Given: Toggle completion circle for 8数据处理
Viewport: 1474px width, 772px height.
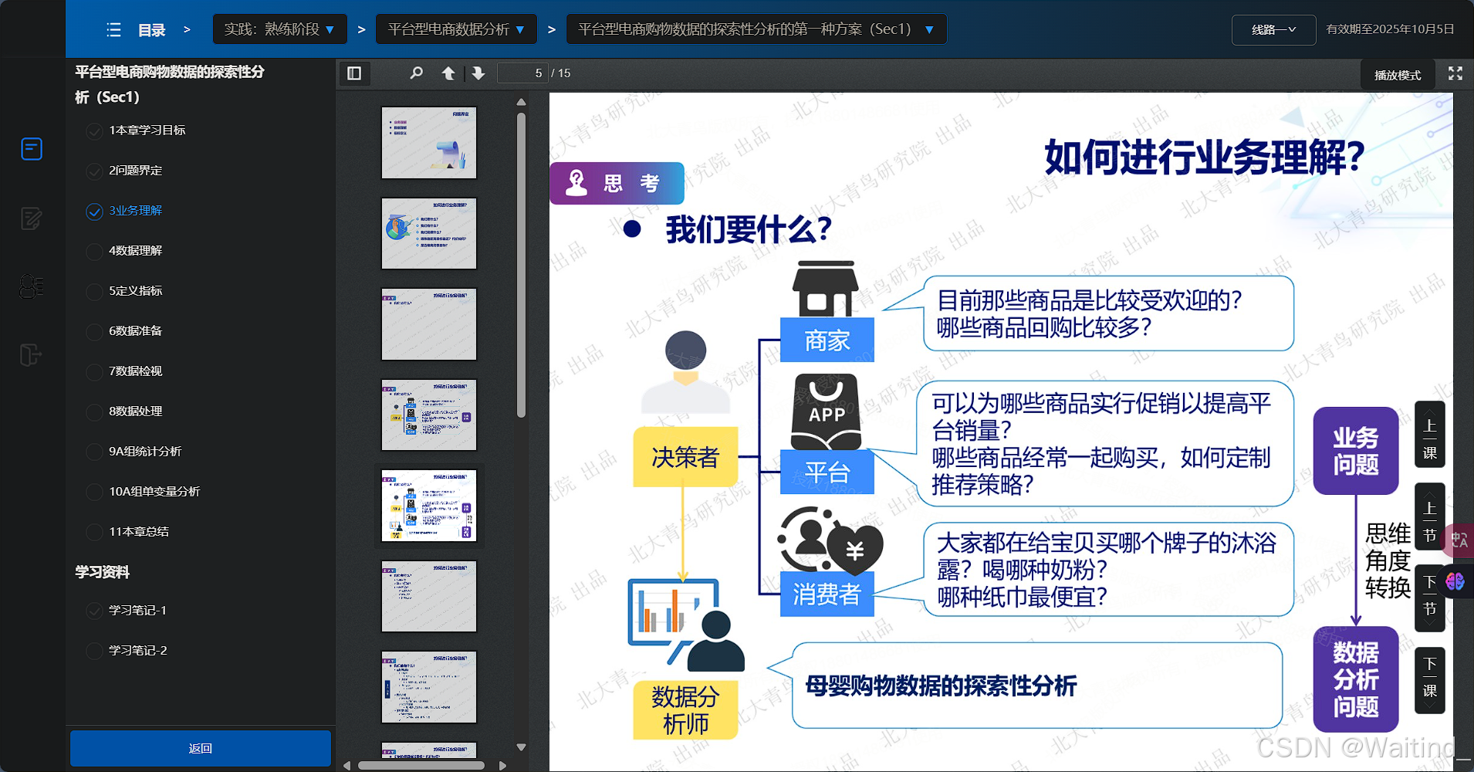Looking at the screenshot, I should (94, 411).
